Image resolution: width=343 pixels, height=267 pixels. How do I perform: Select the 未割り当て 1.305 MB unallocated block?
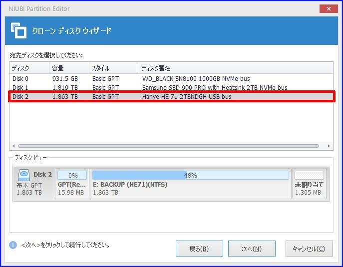pos(309,184)
